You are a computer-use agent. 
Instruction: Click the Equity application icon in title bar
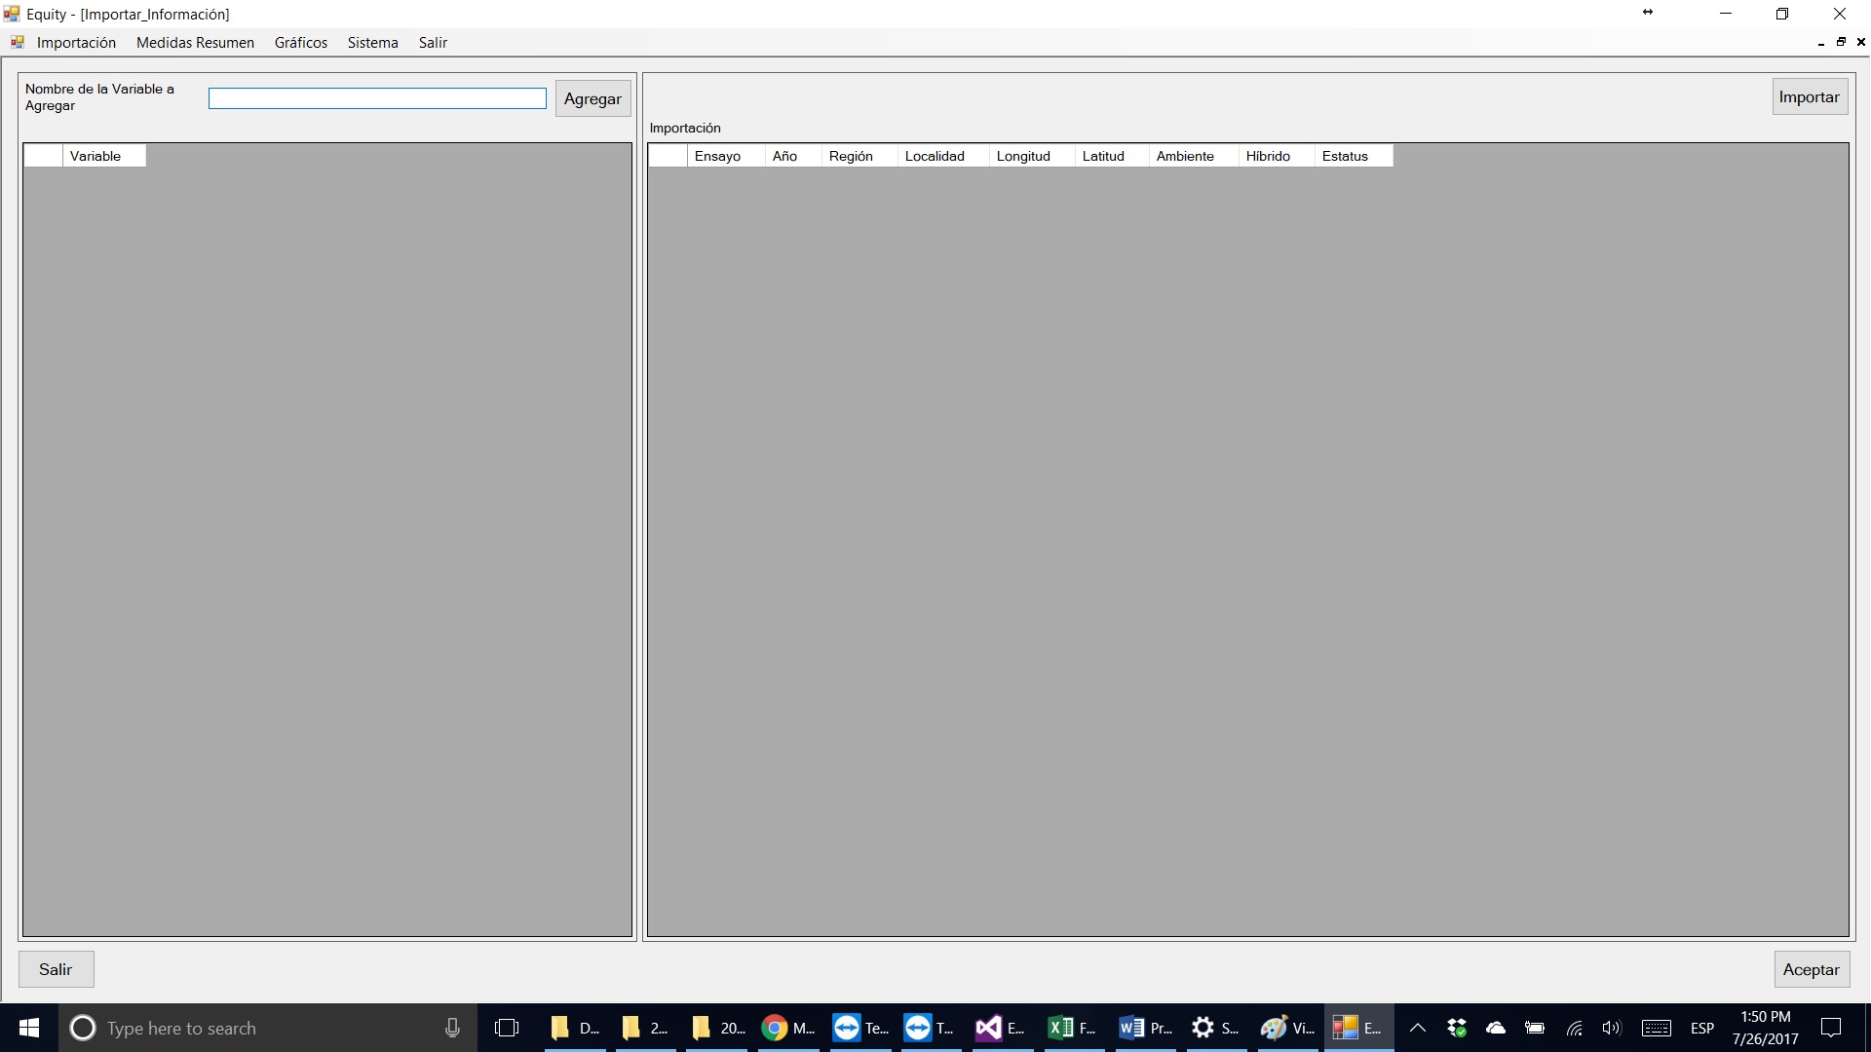click(x=12, y=14)
